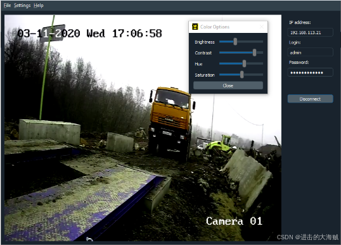Click the Brightness label
The width and height of the screenshot is (341, 245).
[205, 42]
